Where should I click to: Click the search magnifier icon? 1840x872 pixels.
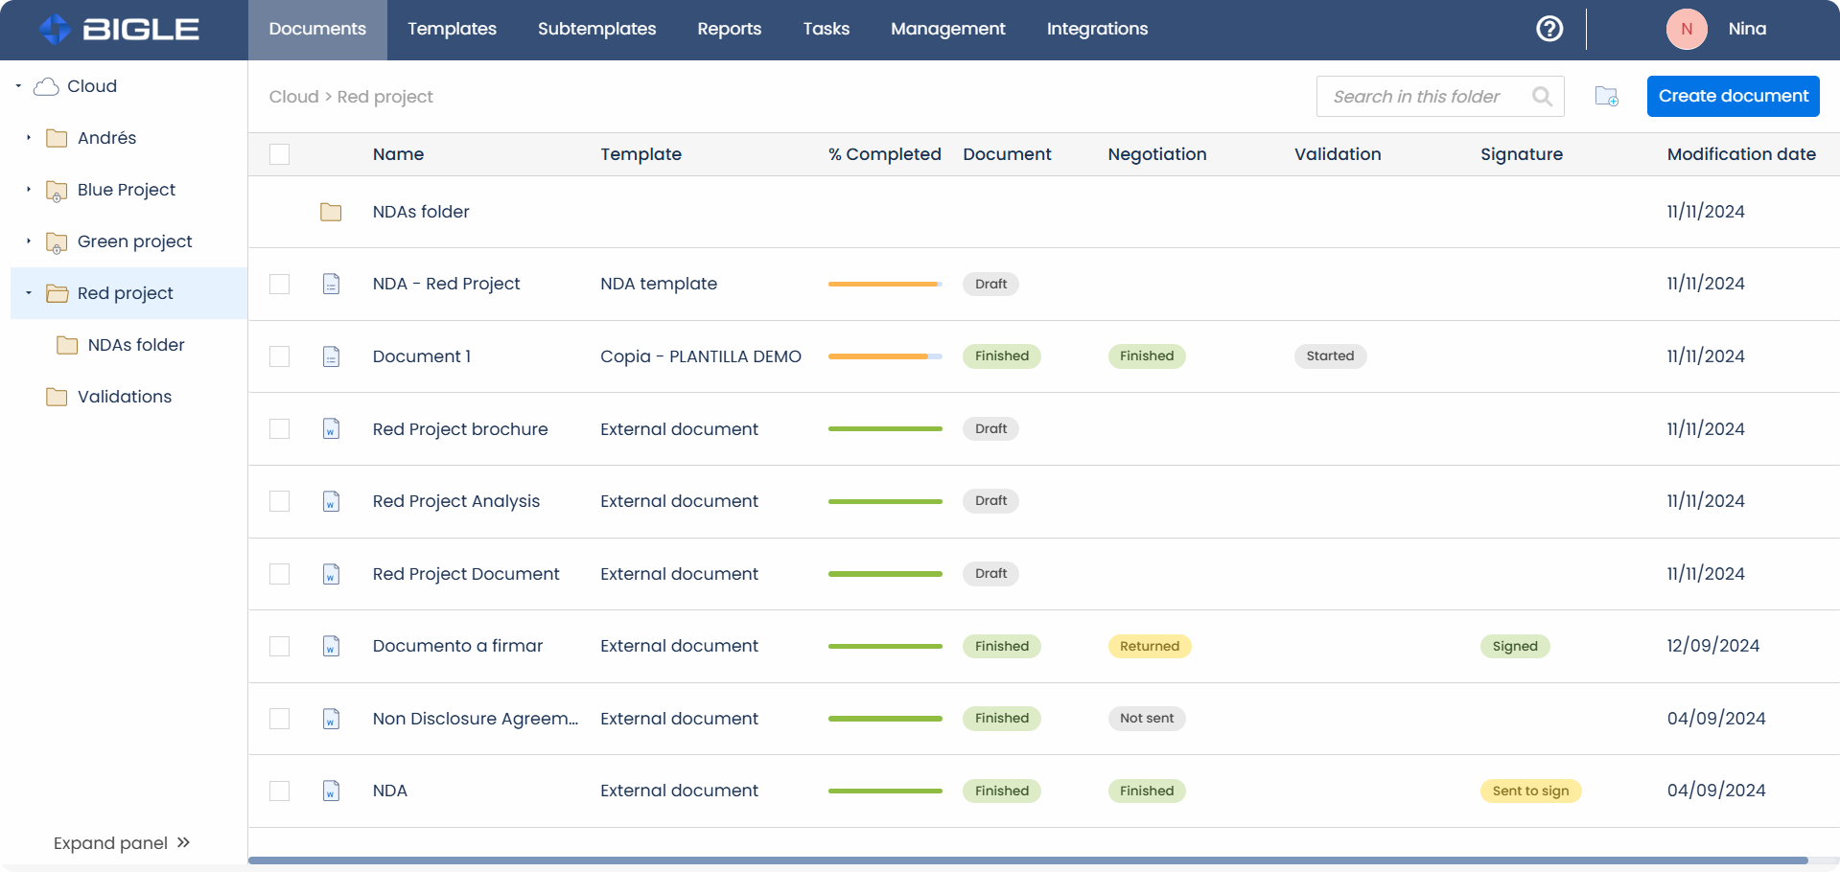(1542, 96)
